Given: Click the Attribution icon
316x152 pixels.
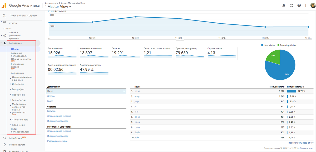Looking at the screenshot, I should coord(4,138).
